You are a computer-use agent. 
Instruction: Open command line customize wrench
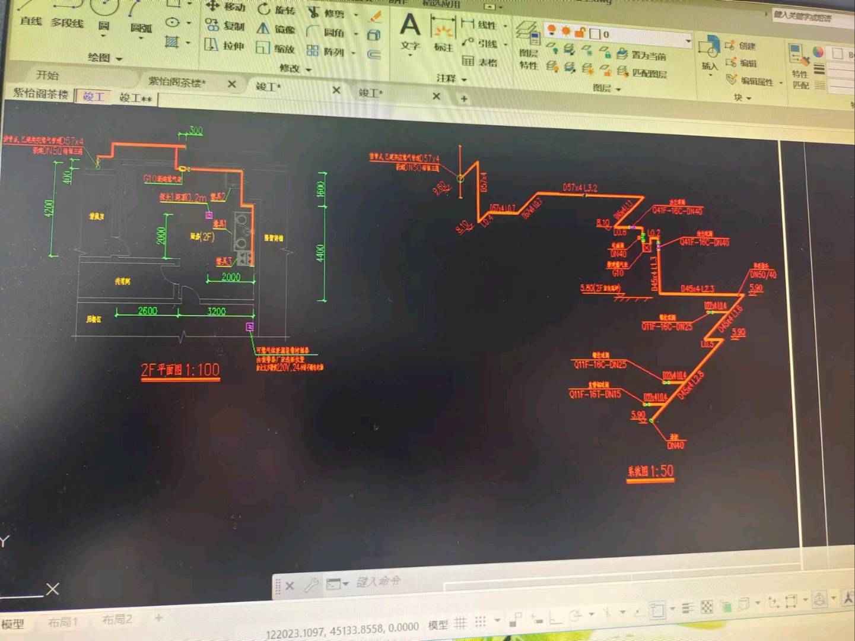(311, 585)
